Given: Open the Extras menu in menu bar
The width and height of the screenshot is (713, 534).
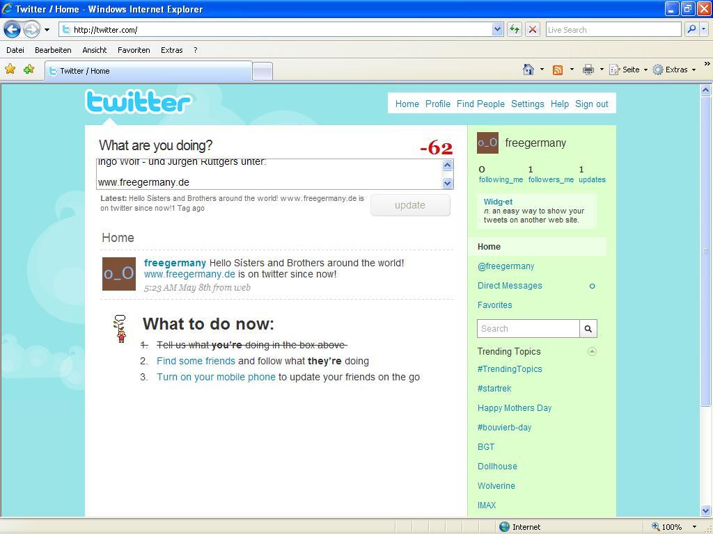Looking at the screenshot, I should click(172, 50).
